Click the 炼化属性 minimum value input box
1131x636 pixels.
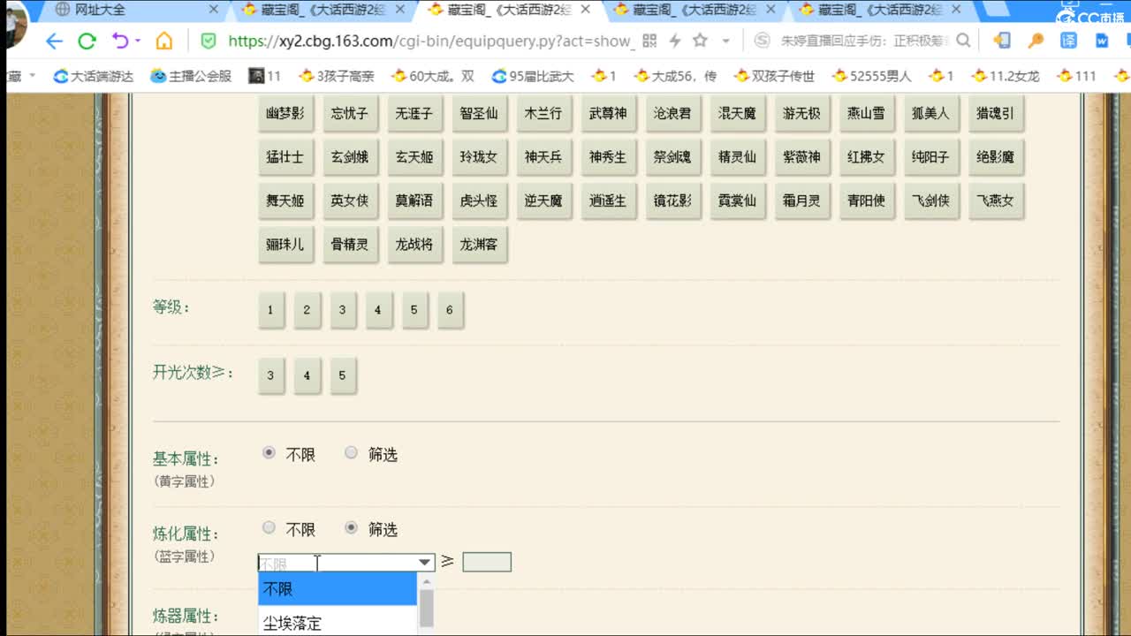point(487,562)
